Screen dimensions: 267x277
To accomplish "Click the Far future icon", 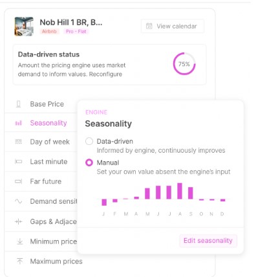I will (19, 181).
